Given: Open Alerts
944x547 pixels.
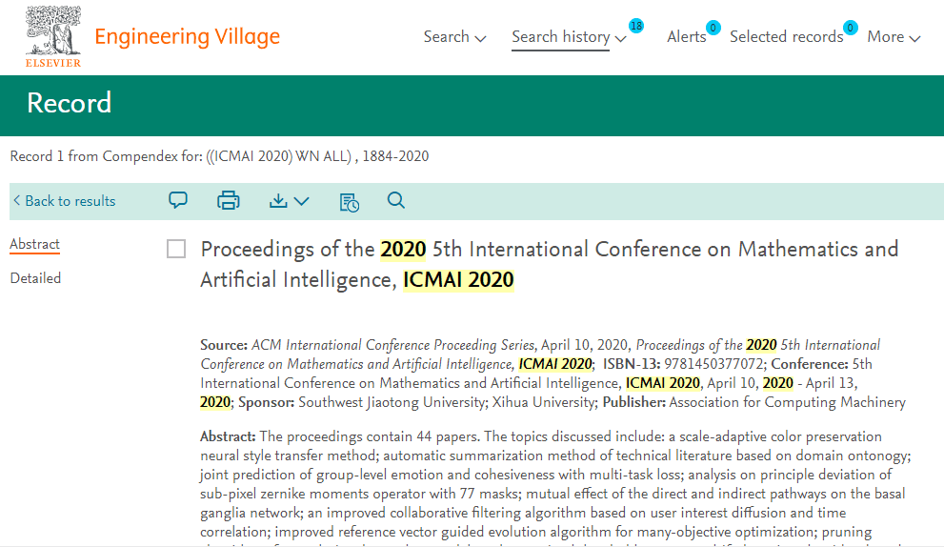Looking at the screenshot, I should [686, 37].
